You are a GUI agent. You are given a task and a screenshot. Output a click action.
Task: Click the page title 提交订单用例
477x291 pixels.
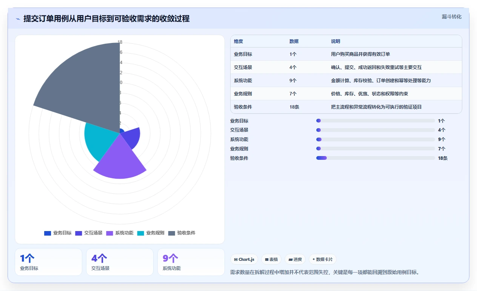(x=106, y=18)
